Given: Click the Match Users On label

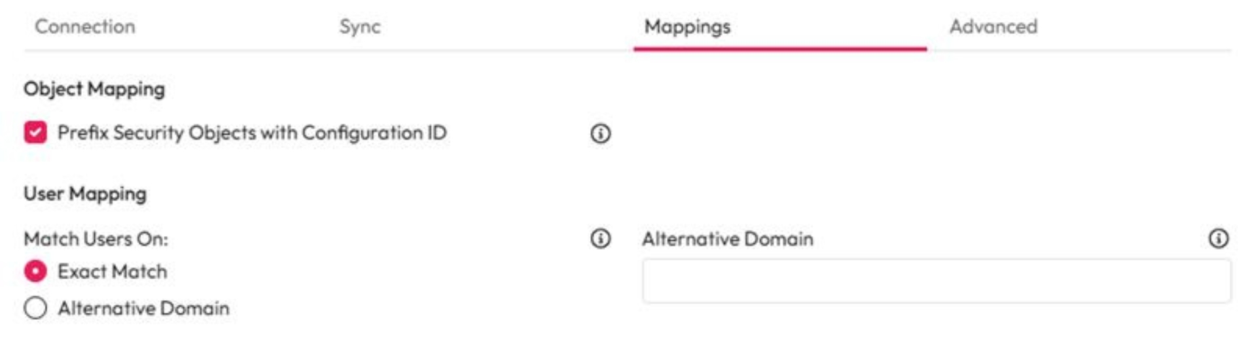Looking at the screenshot, I should pos(96,239).
